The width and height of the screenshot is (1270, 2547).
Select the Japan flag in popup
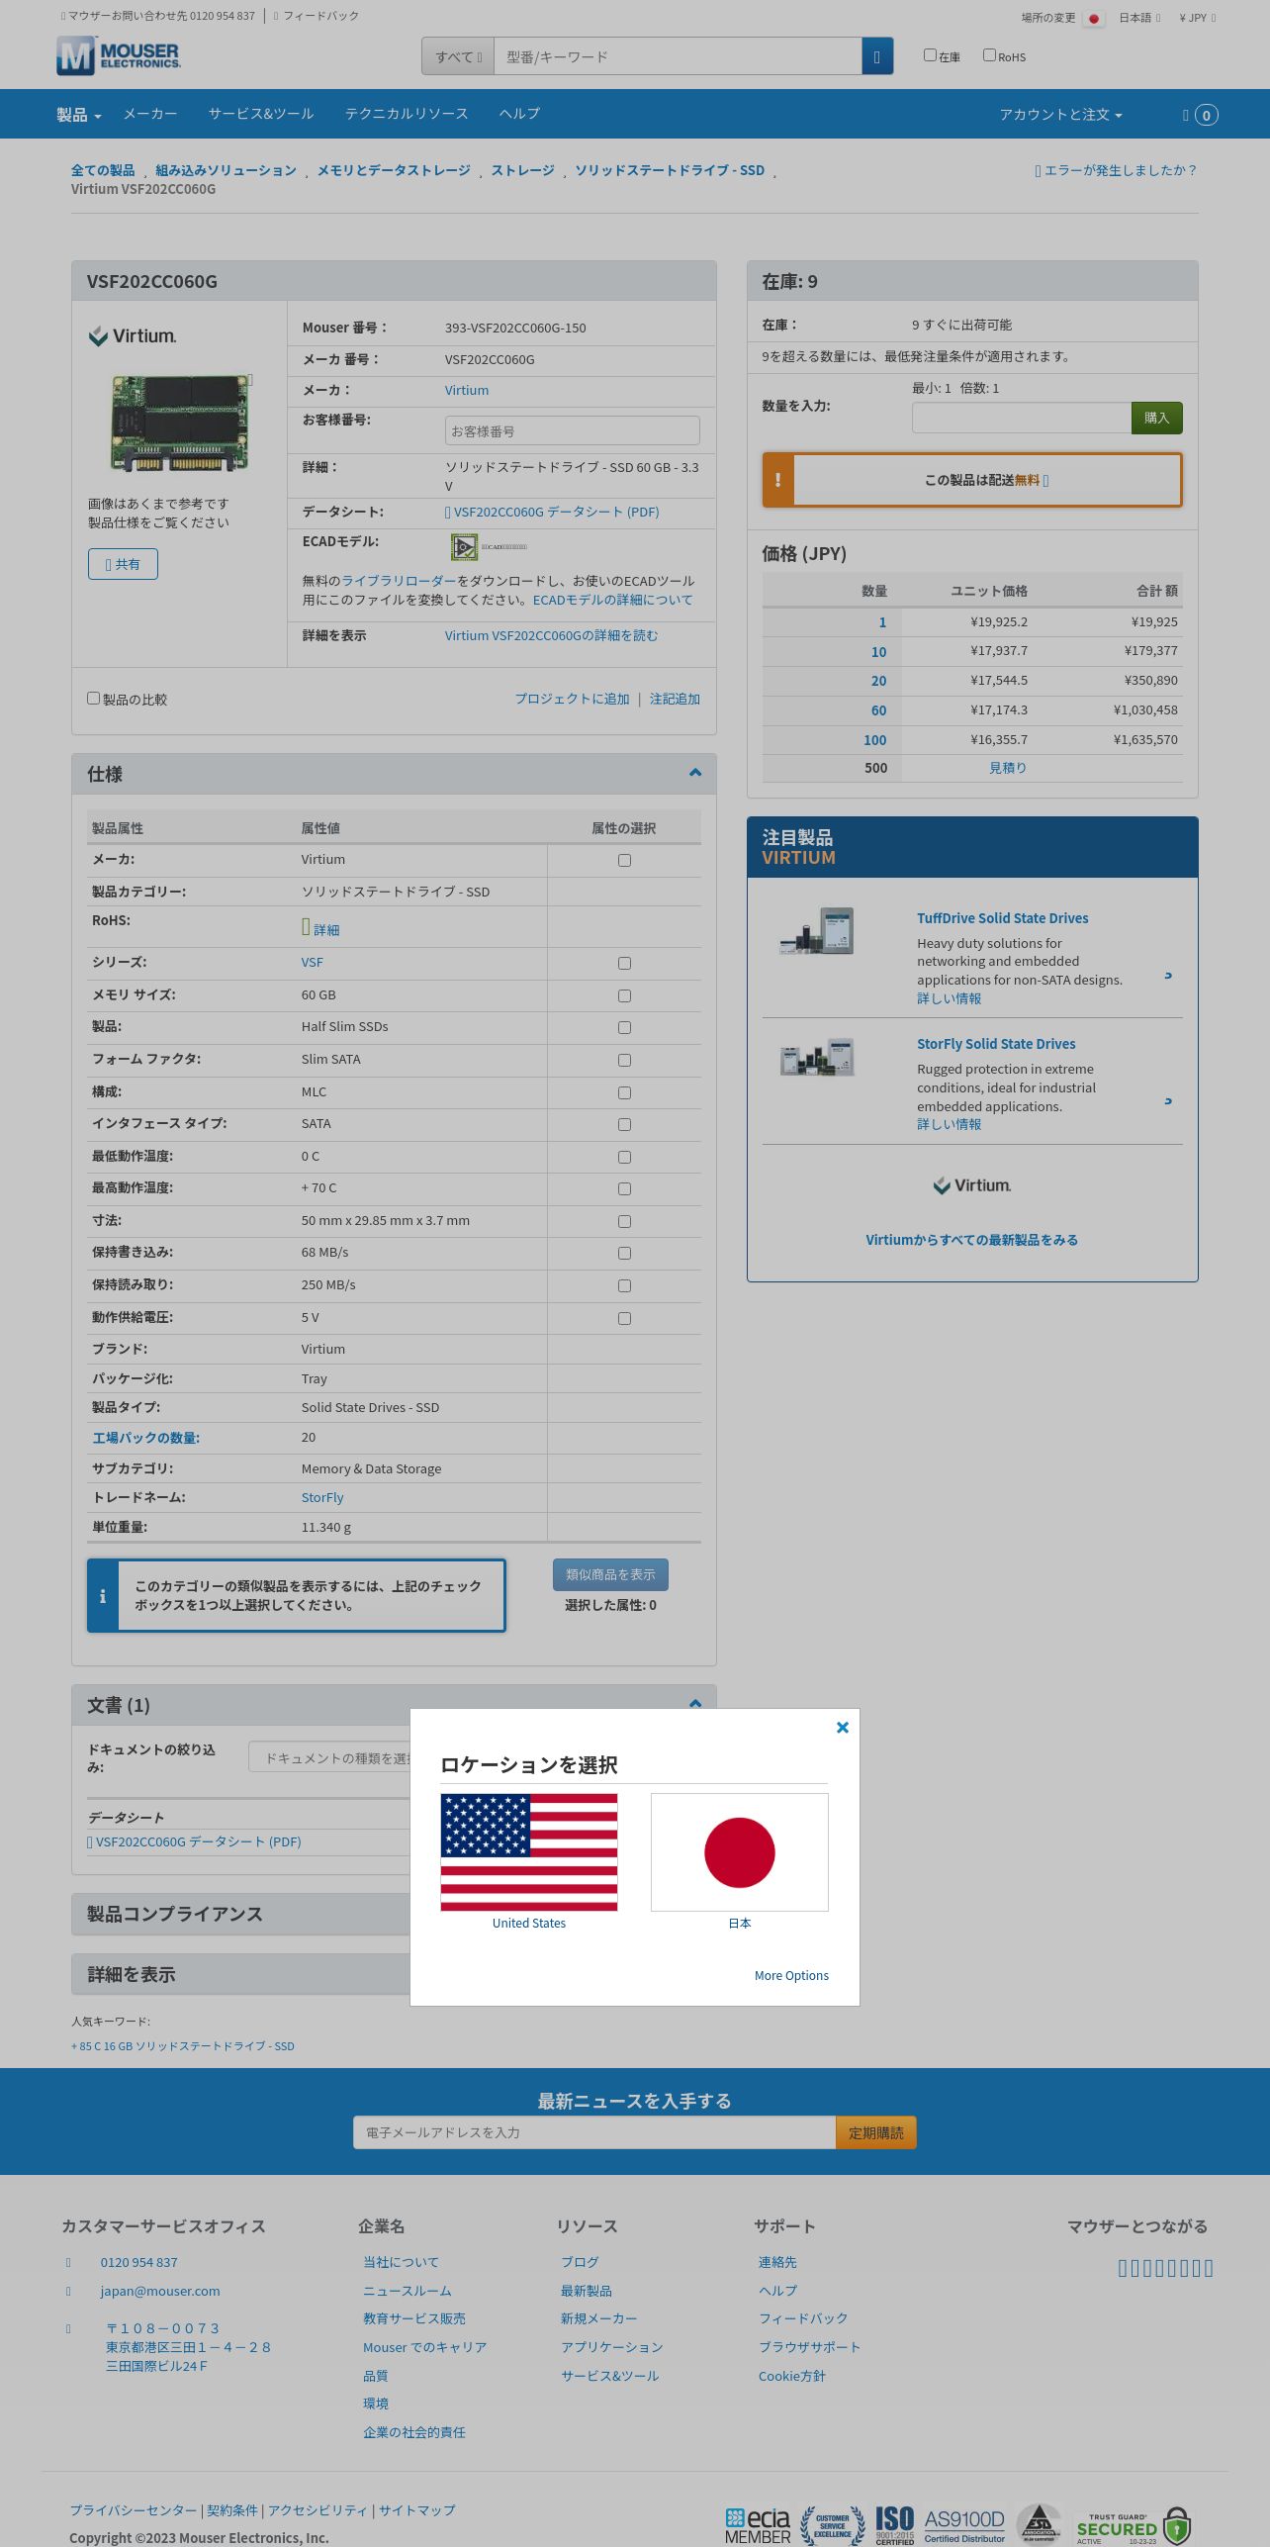coord(740,1852)
